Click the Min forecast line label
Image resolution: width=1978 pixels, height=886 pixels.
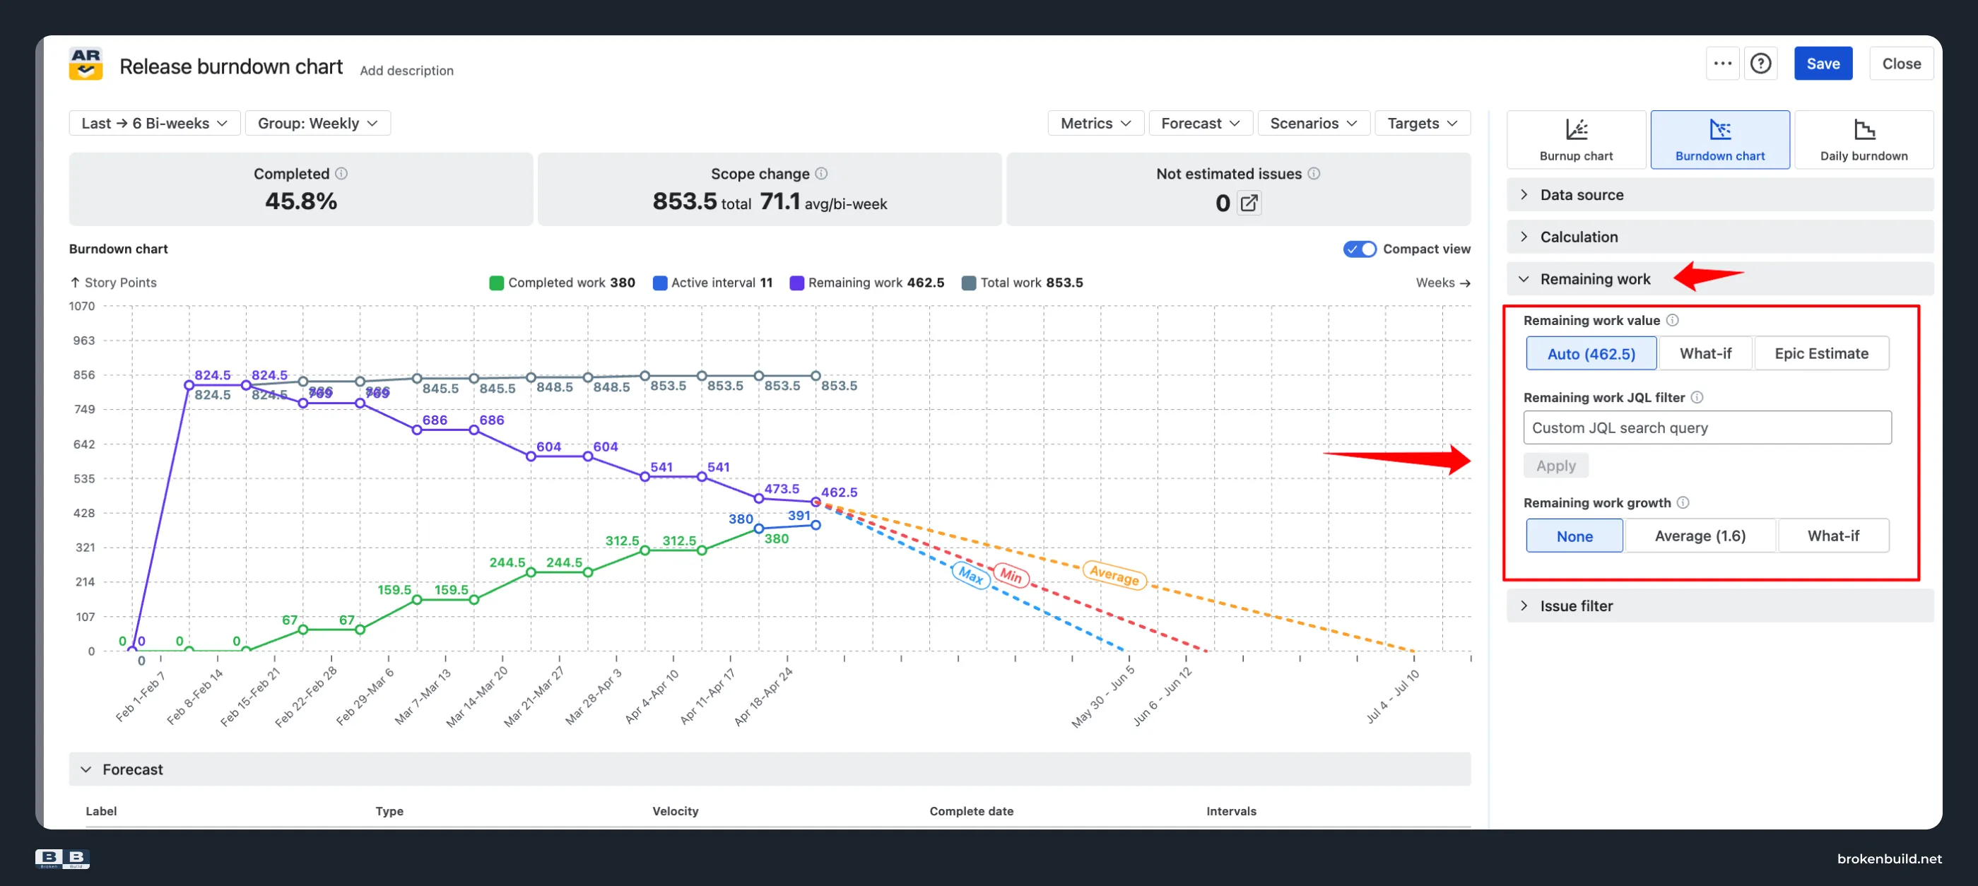(x=1011, y=575)
